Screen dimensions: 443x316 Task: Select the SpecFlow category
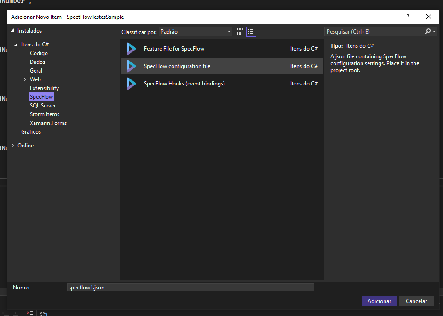pos(41,97)
